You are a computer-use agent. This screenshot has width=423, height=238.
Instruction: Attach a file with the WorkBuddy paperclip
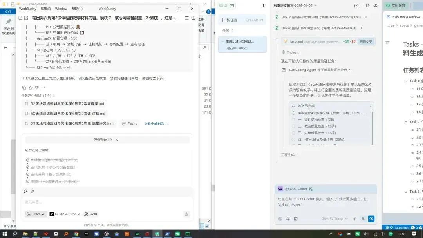pyautogui.click(x=33, y=191)
